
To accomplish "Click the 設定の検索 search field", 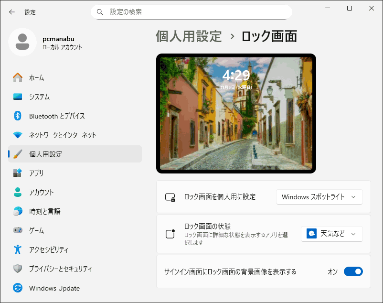I will (191, 12).
